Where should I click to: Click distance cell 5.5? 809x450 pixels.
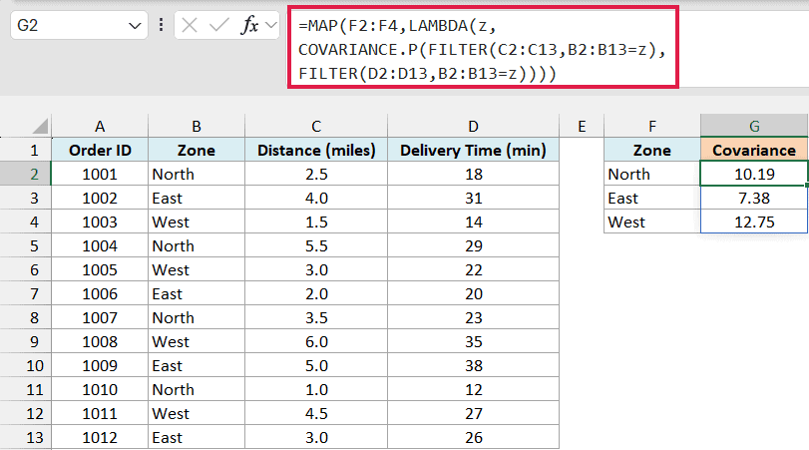tap(316, 245)
